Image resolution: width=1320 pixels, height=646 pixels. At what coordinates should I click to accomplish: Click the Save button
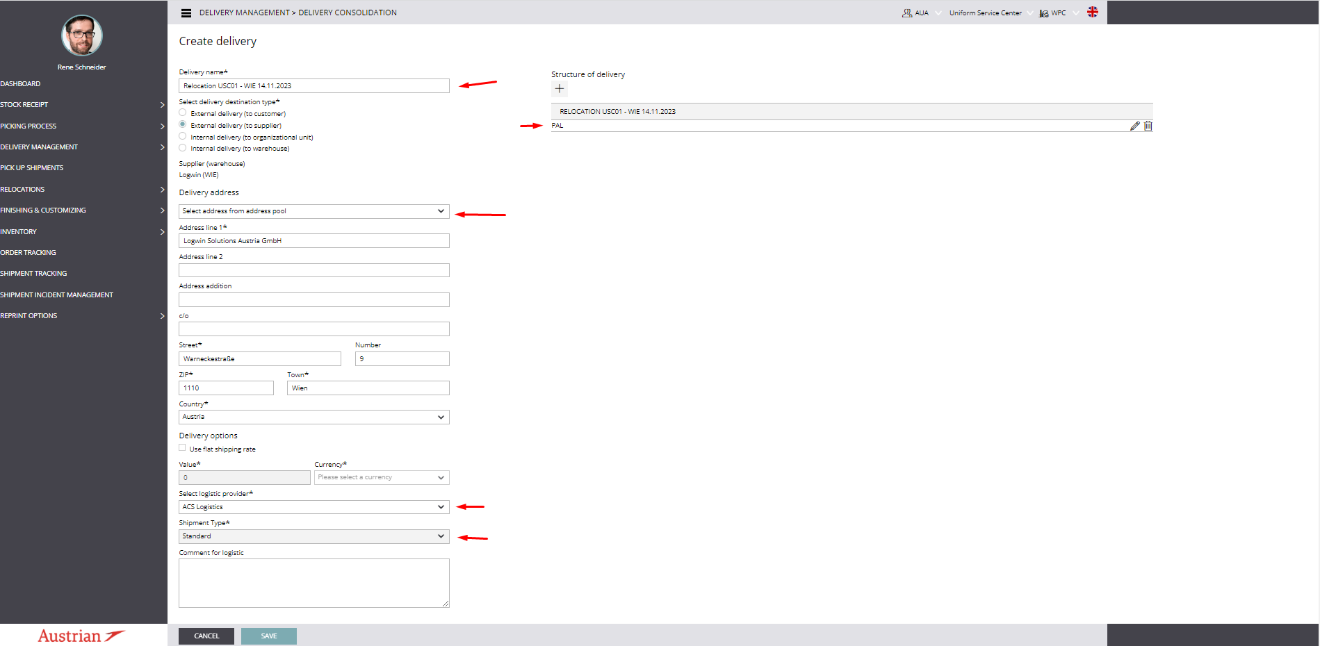[x=268, y=636]
